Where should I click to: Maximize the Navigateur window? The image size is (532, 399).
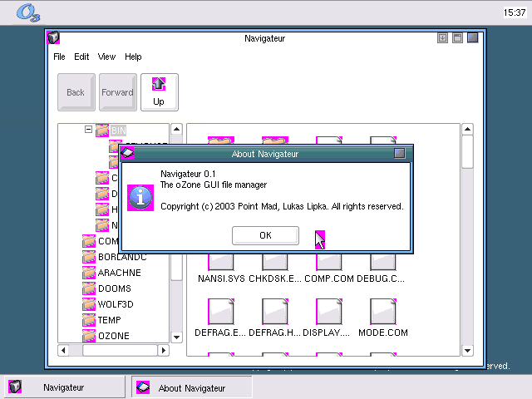[457, 37]
